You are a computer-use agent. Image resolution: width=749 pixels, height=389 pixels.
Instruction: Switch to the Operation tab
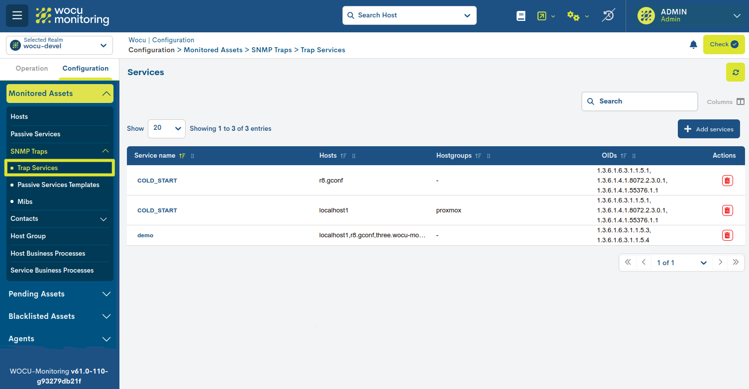pos(32,68)
